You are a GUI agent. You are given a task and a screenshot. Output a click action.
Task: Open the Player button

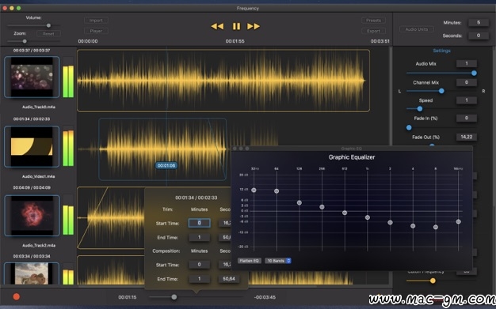[x=96, y=31]
